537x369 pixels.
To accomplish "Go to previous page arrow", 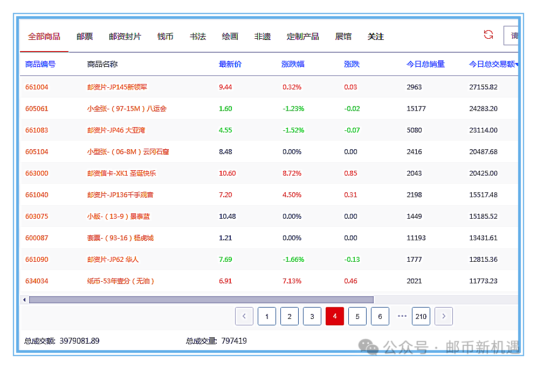I will 244,316.
